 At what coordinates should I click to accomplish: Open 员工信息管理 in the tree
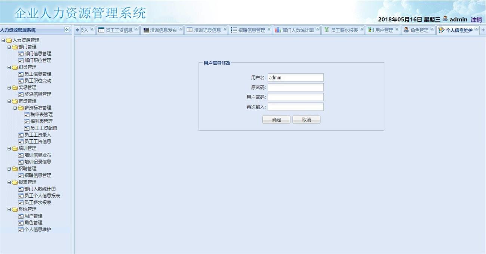[x=38, y=74]
